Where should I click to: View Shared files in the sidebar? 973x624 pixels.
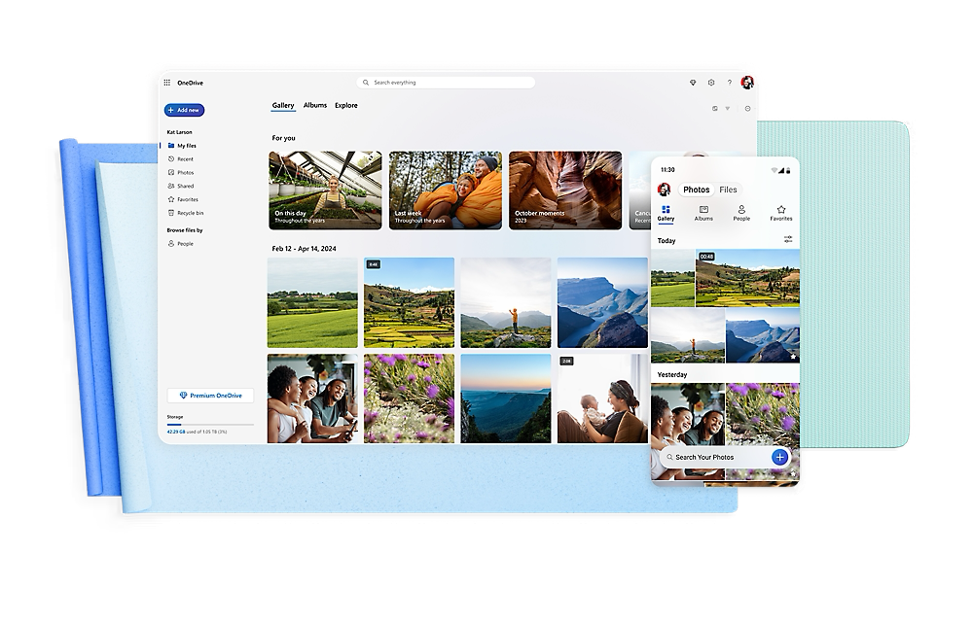click(x=187, y=186)
